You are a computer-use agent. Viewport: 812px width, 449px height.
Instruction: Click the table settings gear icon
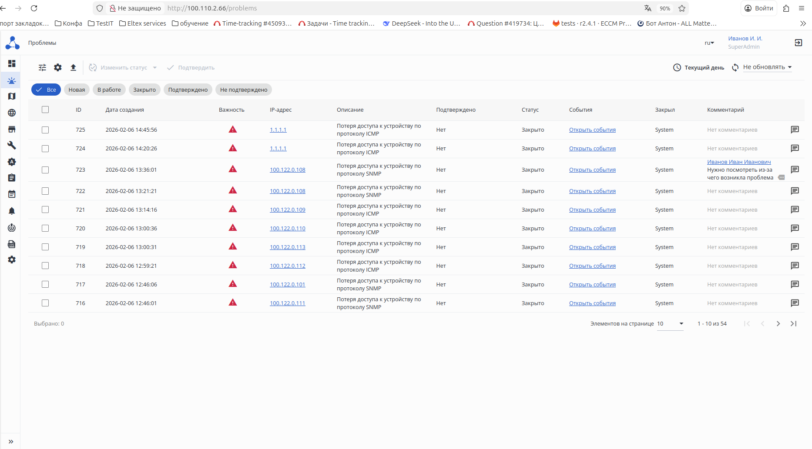[58, 67]
